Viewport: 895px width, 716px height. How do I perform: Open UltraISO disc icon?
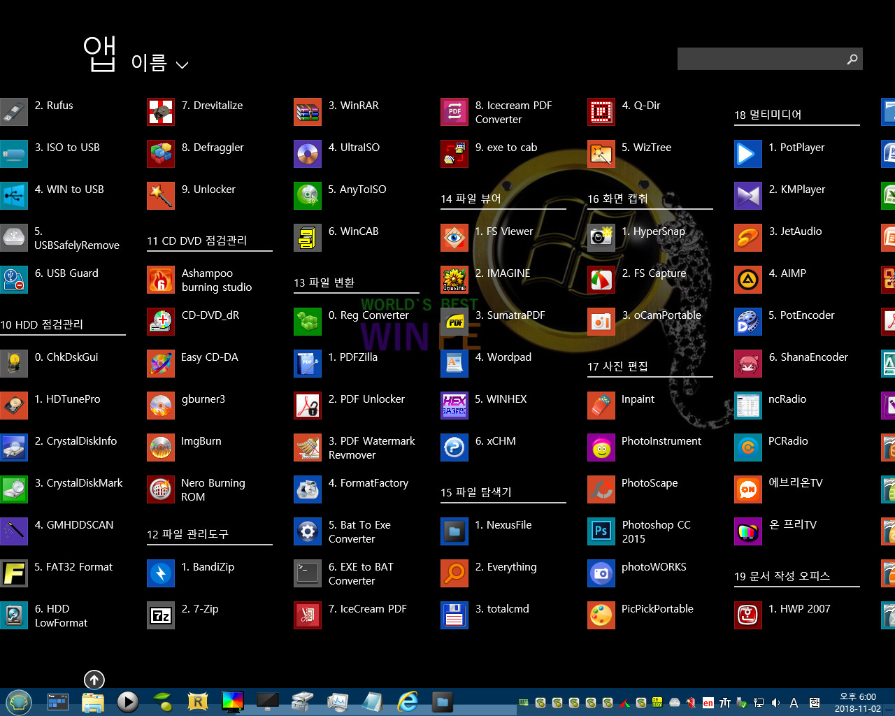tap(308, 154)
